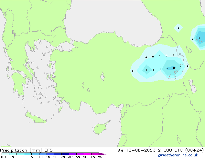Select the 10–15 mm legend swatch
The image size is (205, 158).
[x=43, y=154]
